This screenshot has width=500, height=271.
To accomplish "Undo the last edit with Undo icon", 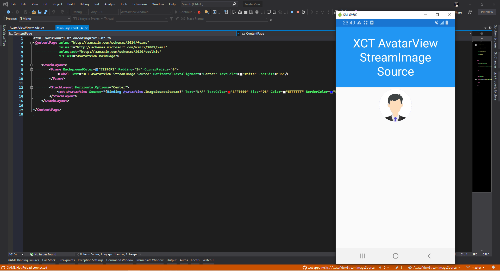I will (x=53, y=12).
